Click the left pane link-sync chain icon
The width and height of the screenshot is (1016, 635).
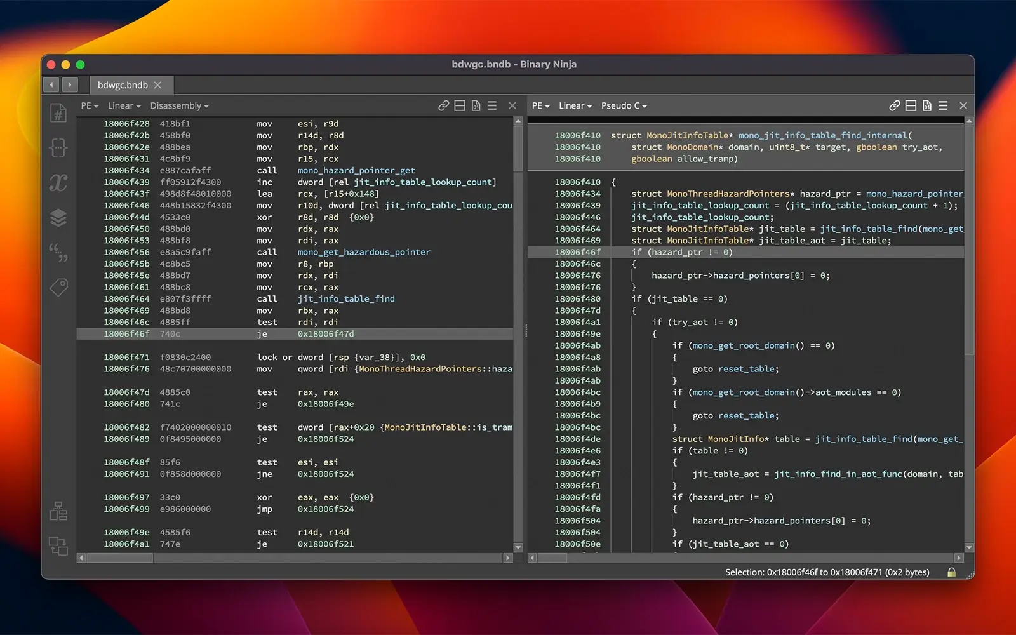(443, 106)
